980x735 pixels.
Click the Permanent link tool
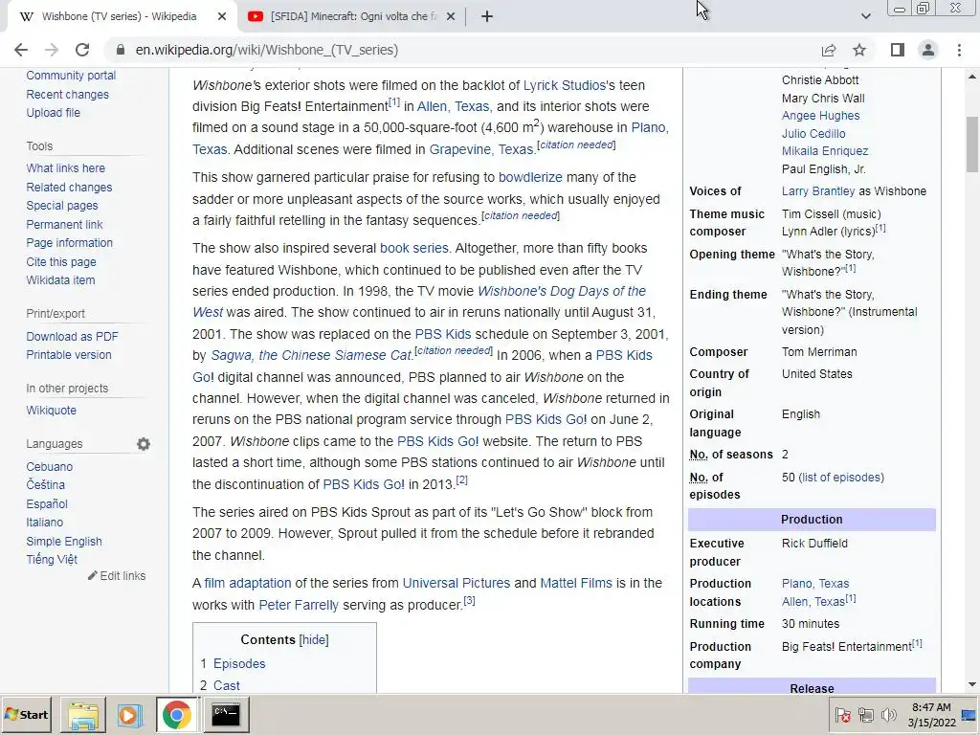64,224
